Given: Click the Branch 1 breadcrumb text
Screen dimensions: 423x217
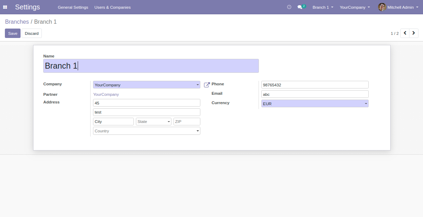Looking at the screenshot, I should (45, 22).
